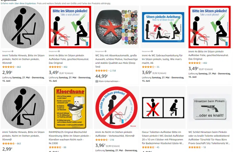This screenshot has width=238, height=152.
Task: Open blue Sitzen pinkeln Anleitung image
Action: click(163, 27)
